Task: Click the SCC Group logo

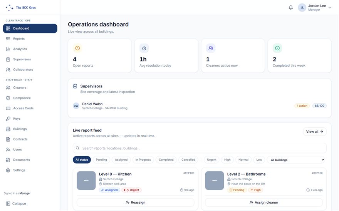Action: pos(21,8)
